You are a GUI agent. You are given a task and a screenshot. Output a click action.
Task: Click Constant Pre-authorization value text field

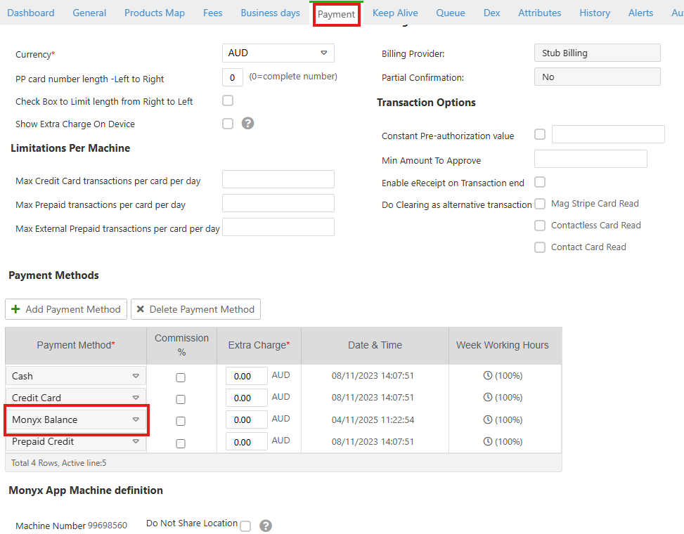coord(608,134)
